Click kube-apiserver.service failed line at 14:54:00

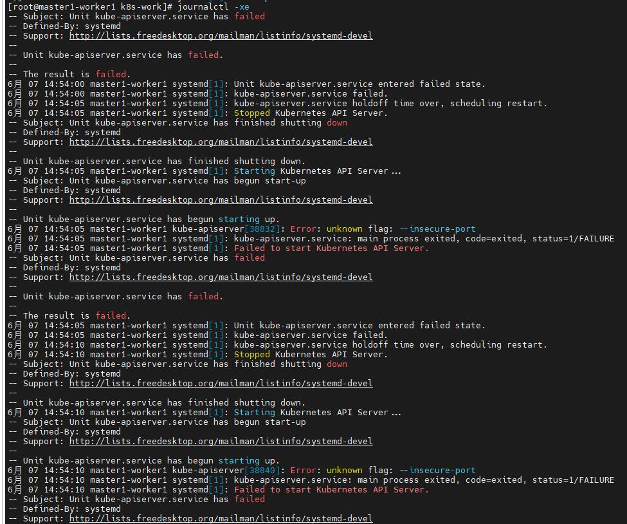click(x=311, y=93)
